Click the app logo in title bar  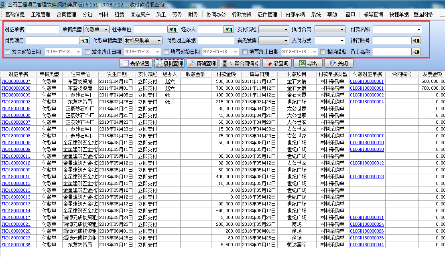tap(3, 4)
